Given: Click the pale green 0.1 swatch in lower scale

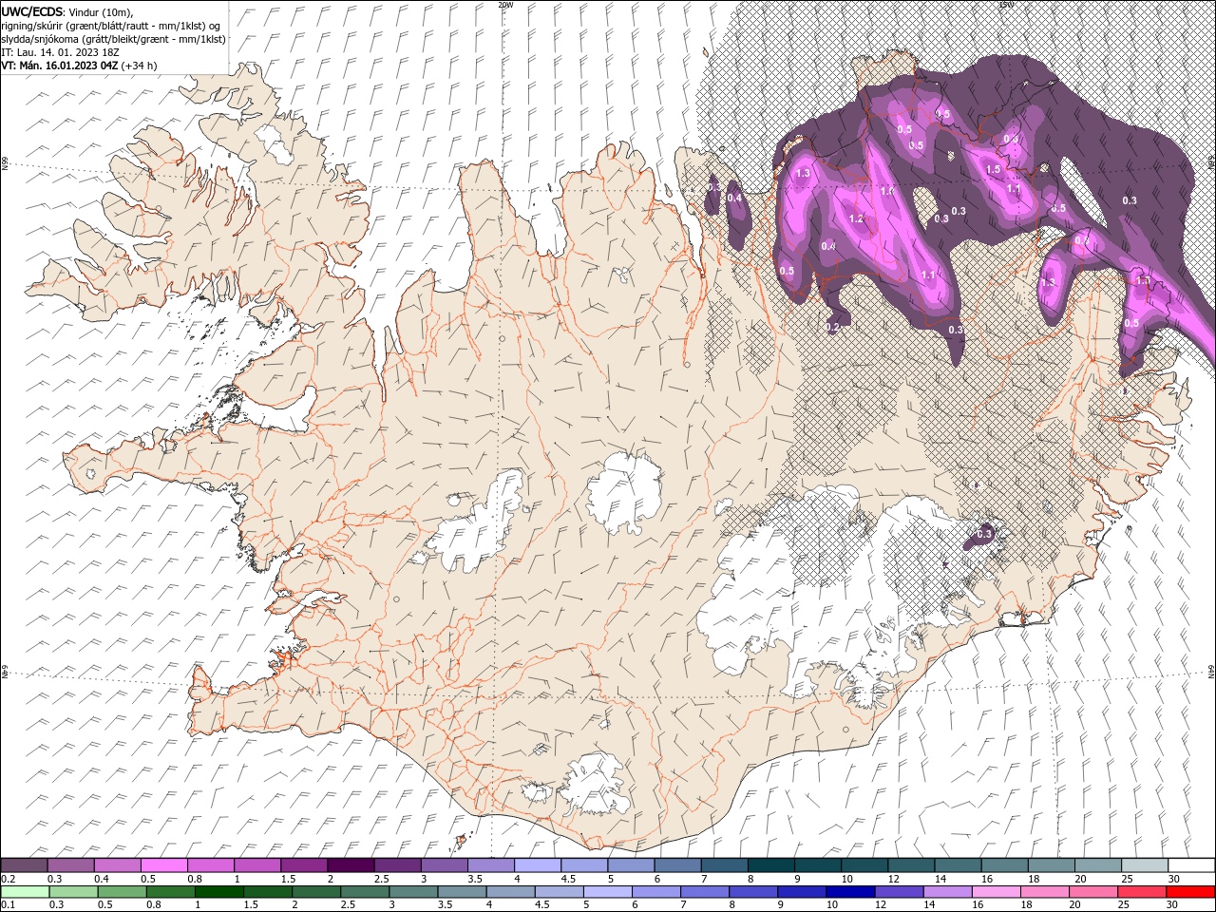Looking at the screenshot, I should coord(25,892).
